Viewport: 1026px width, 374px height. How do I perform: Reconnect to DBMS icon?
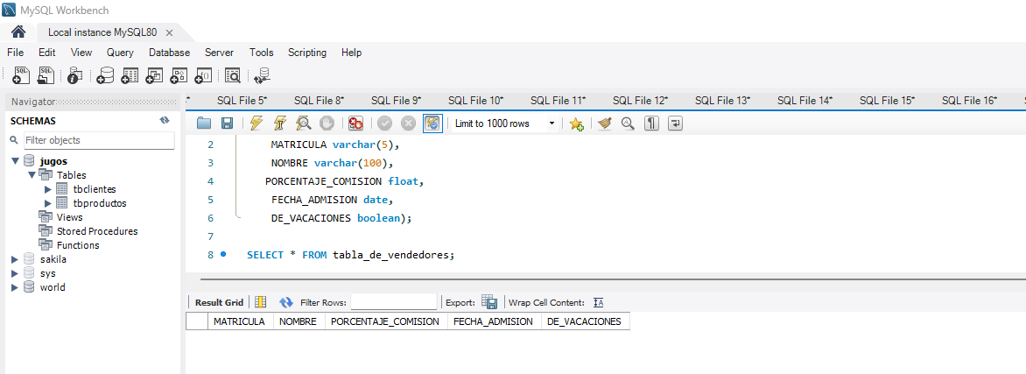pos(263,75)
